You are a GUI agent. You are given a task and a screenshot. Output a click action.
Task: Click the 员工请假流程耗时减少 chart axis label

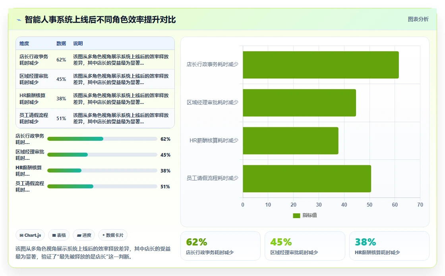pos(212,178)
